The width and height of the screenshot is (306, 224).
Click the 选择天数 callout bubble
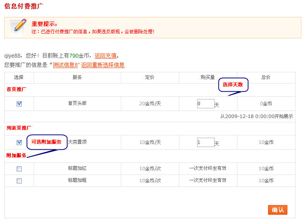click(233, 85)
